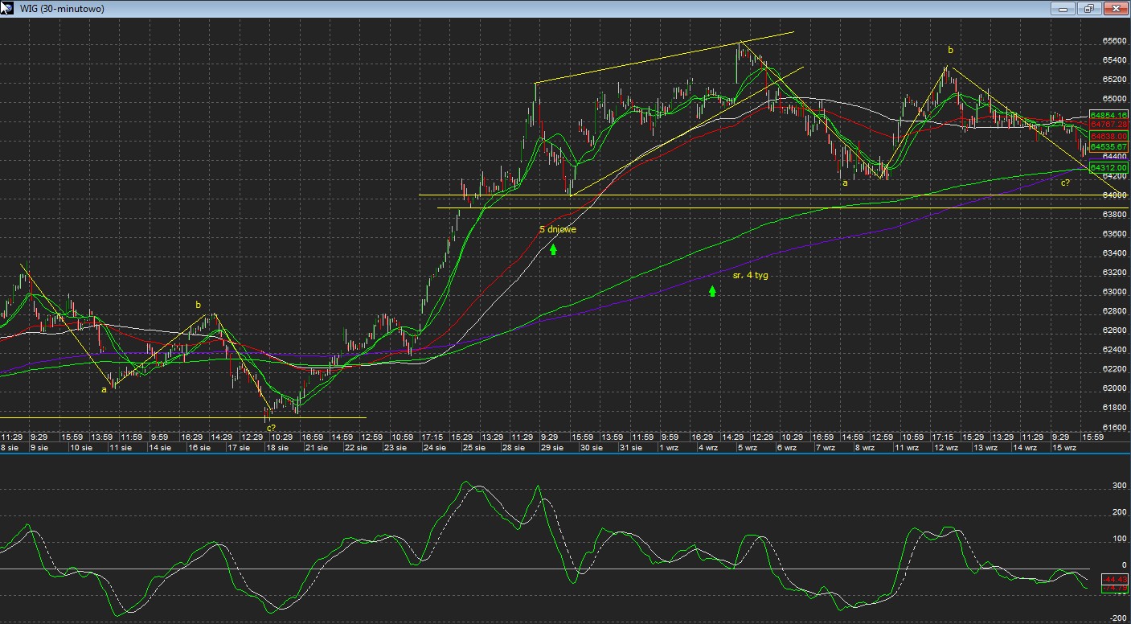Viewport: 1131px width, 624px height.
Task: Click the 62200 price axis label
Action: pyautogui.click(x=1113, y=369)
